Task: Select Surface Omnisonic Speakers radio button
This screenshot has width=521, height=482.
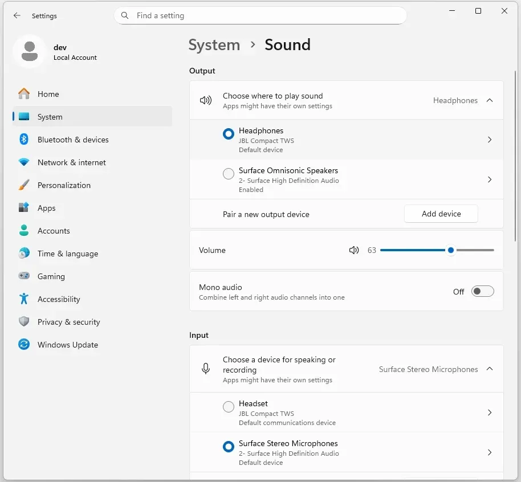Action: pyautogui.click(x=228, y=173)
